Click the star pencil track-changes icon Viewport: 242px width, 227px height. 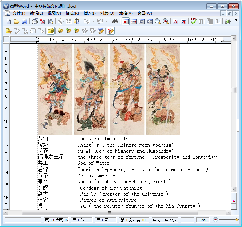tap(60, 31)
